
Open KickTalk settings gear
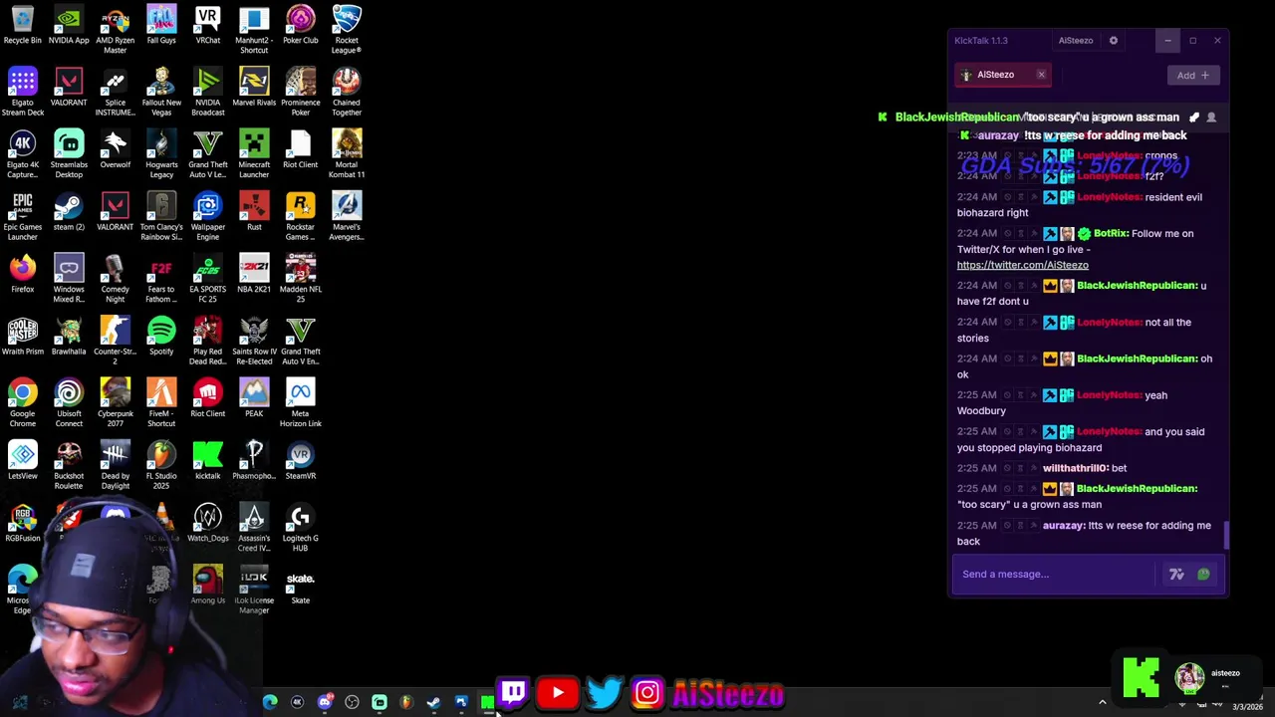coord(1113,41)
